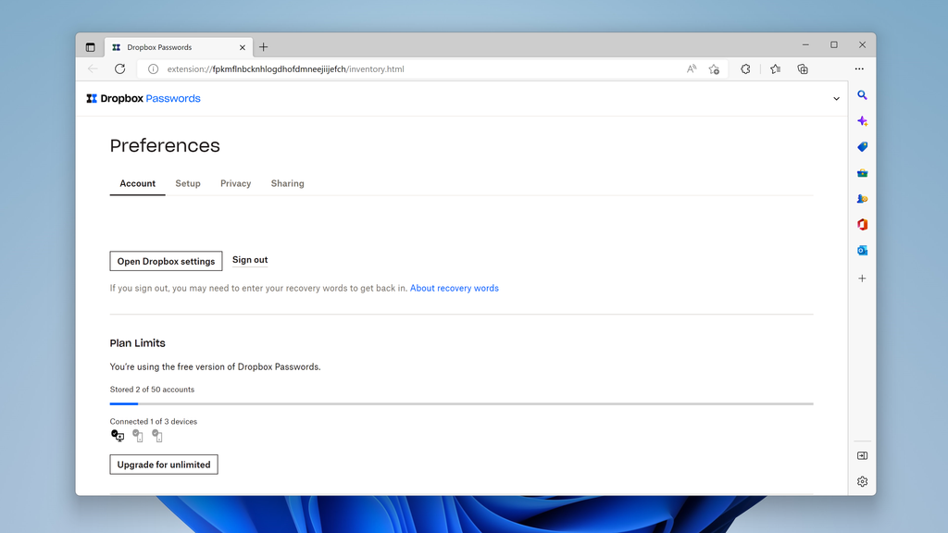This screenshot has width=948, height=533.
Task: Click the first disconnected mobile device icon
Action: [137, 435]
